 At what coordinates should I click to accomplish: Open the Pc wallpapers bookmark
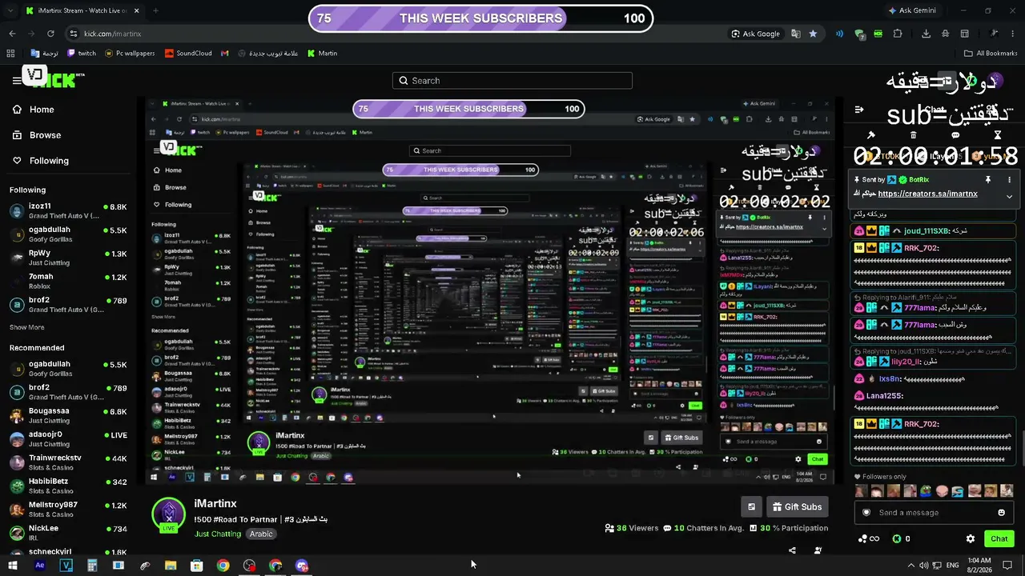click(x=130, y=54)
